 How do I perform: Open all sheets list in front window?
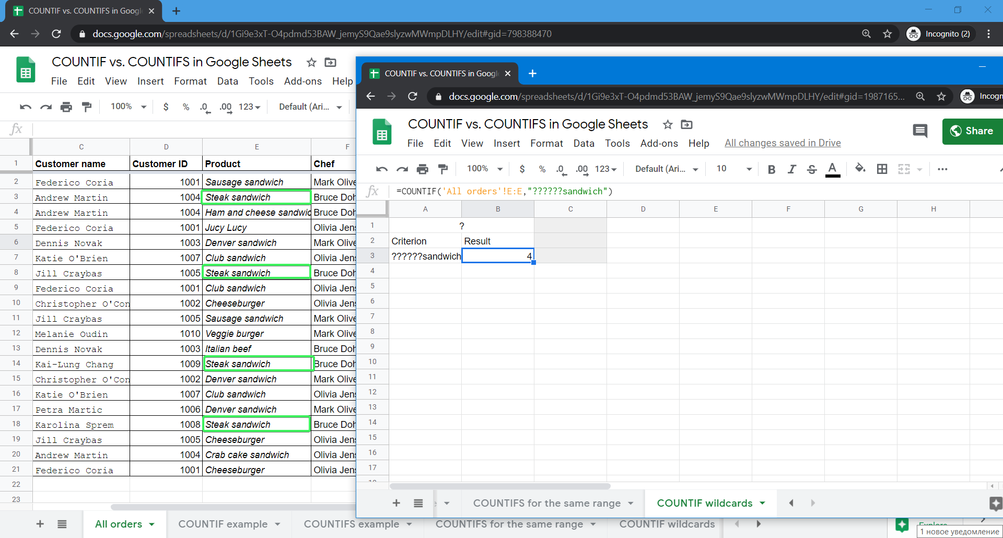pos(418,503)
